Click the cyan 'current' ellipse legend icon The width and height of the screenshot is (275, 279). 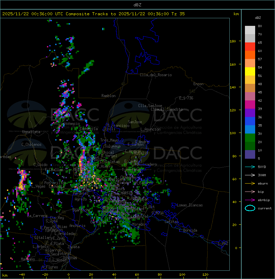click(250, 208)
